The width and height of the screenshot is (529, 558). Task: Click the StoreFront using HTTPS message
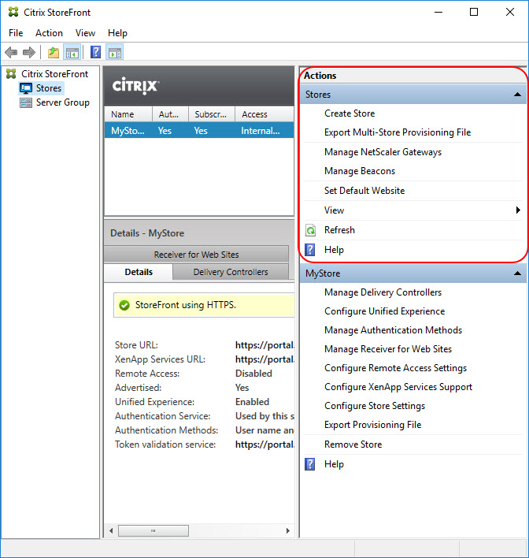pos(186,305)
